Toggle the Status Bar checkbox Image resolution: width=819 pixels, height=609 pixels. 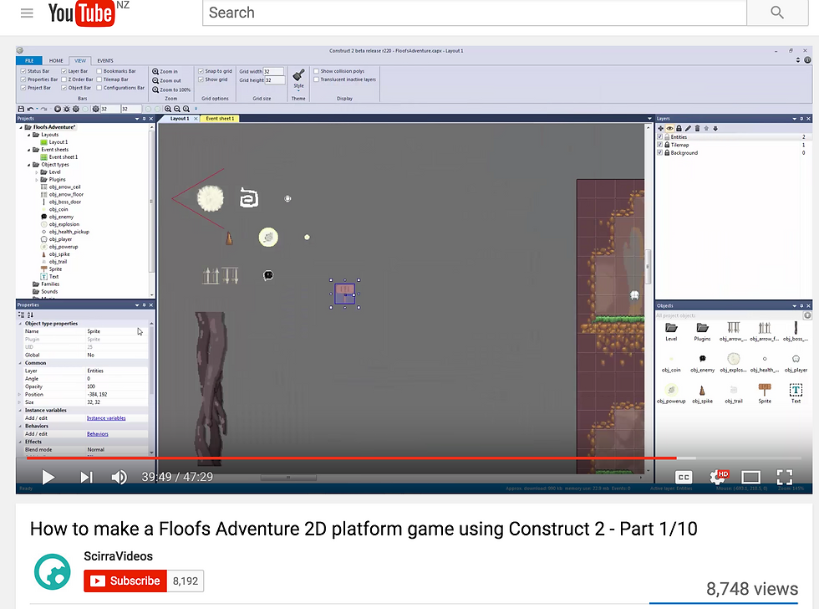(23, 71)
